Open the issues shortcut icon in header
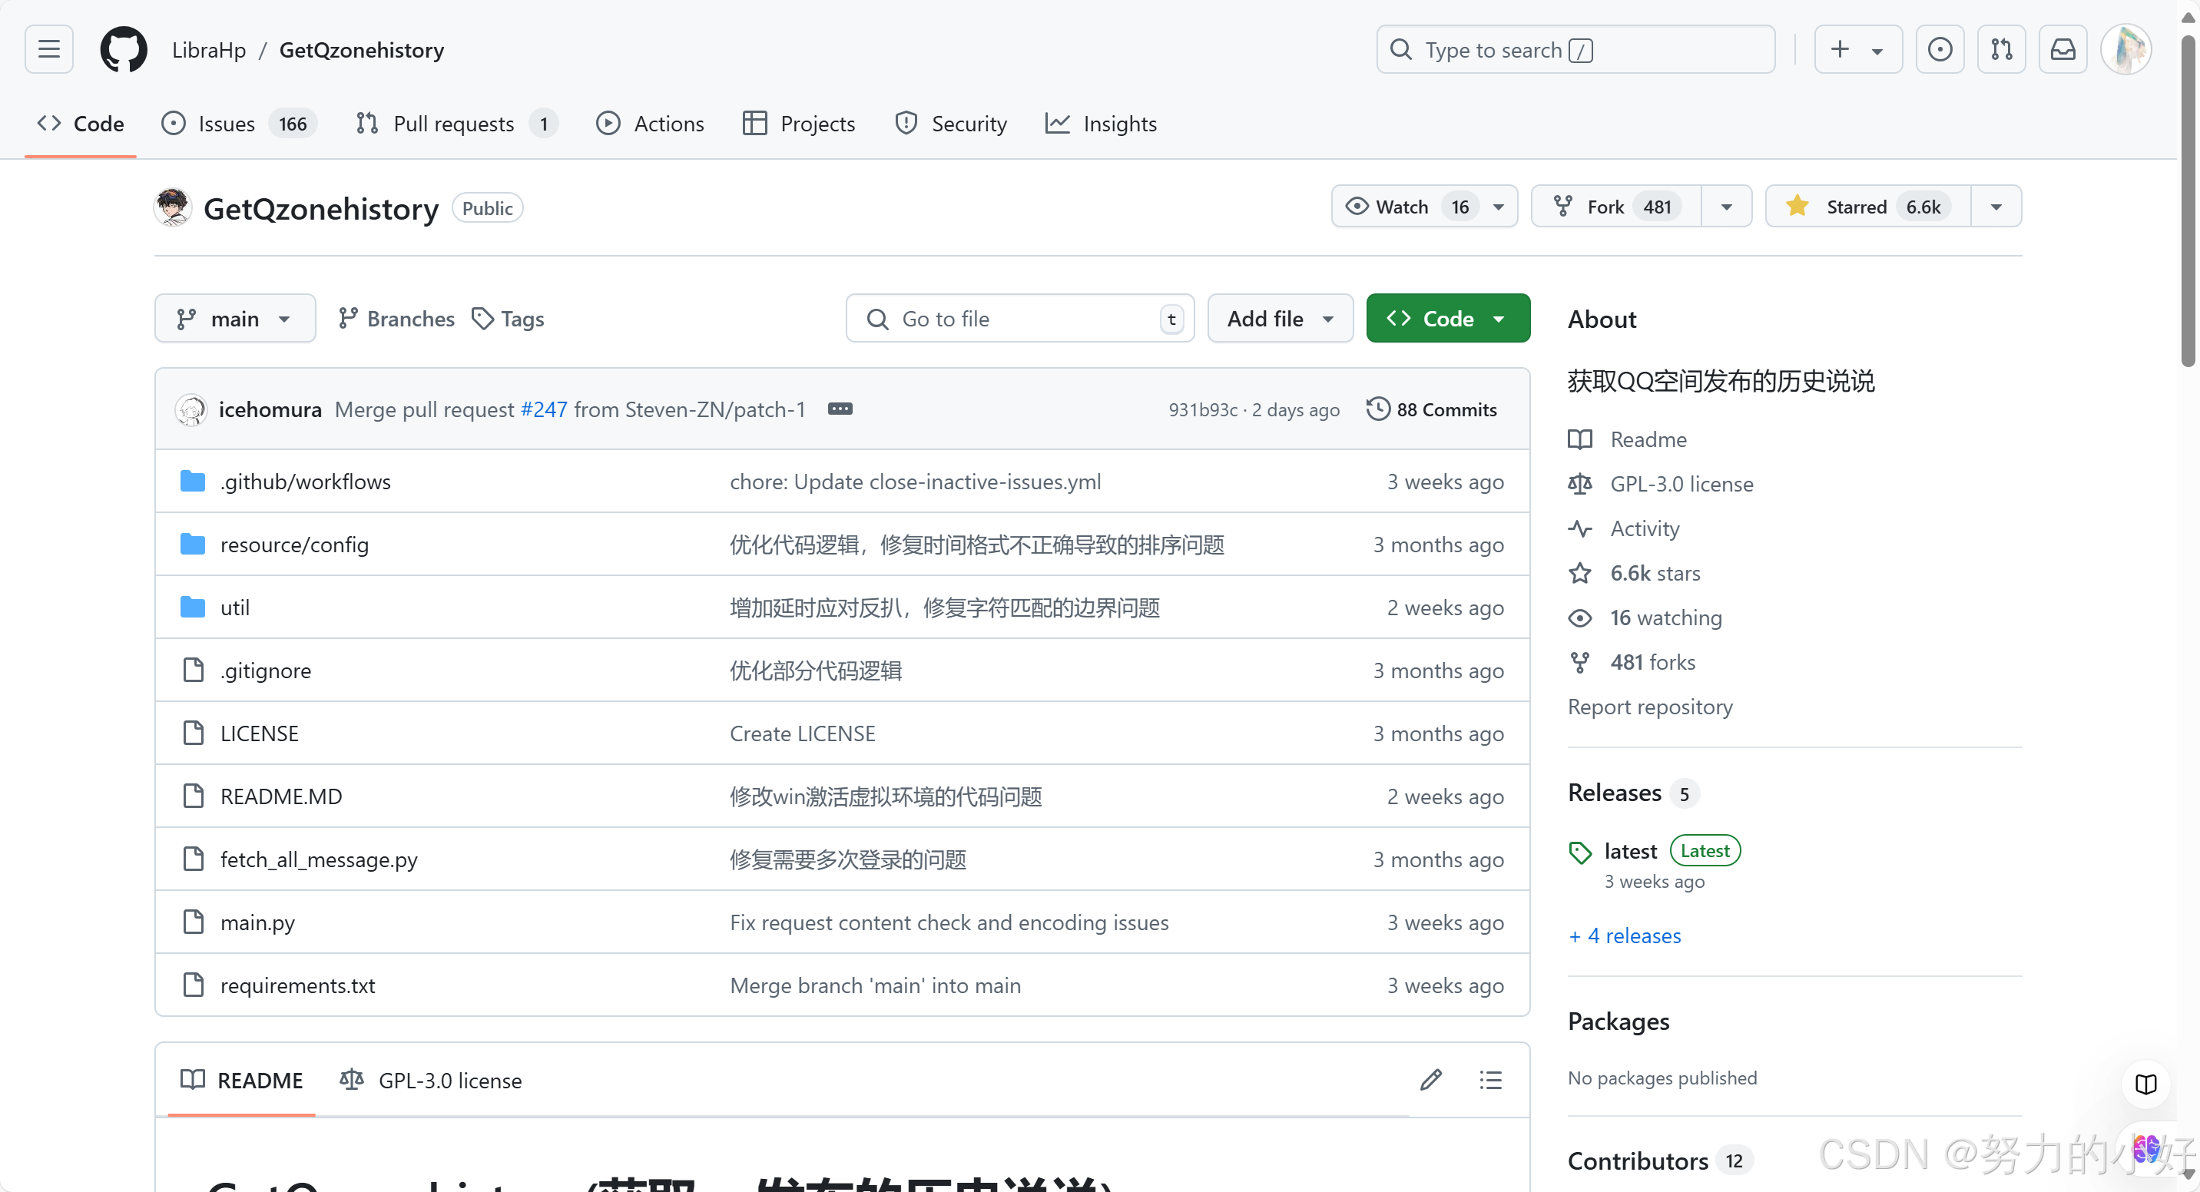The height and width of the screenshot is (1192, 2200). tap(1939, 49)
